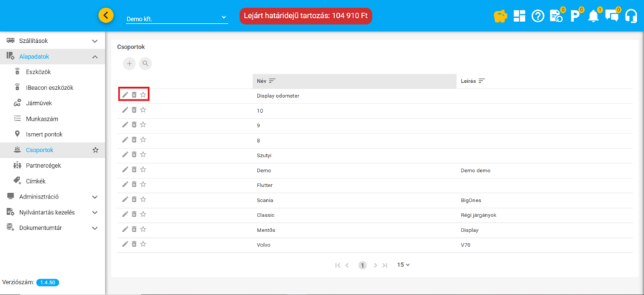The image size is (644, 295).
Task: Mark the Volvo group as favorite
Action: pyautogui.click(x=143, y=244)
